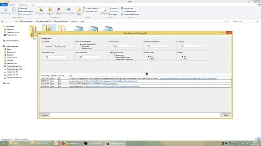Open the Создать элемент dropdown
The width and height of the screenshot is (261, 146).
[91, 8]
